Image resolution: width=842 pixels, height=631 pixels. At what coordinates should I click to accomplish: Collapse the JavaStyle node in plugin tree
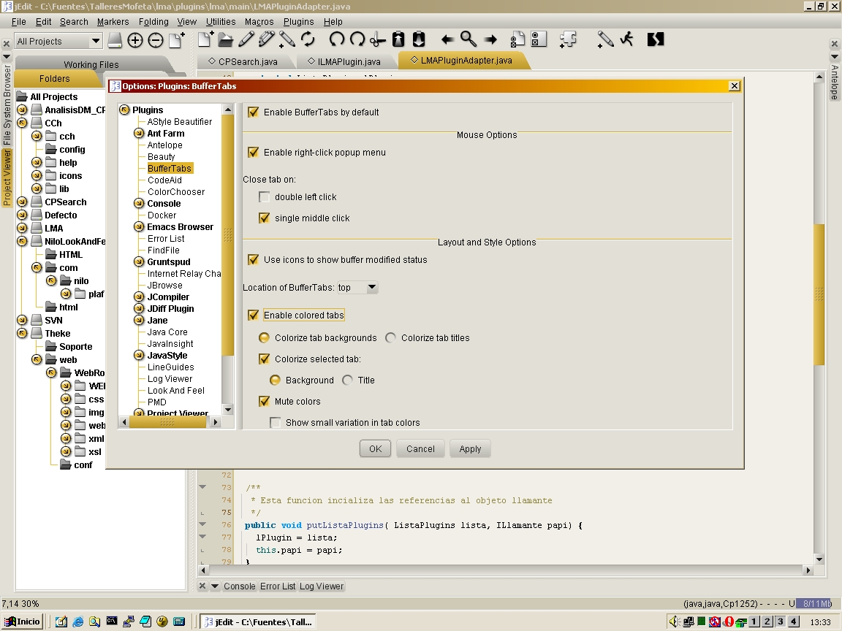[139, 356]
